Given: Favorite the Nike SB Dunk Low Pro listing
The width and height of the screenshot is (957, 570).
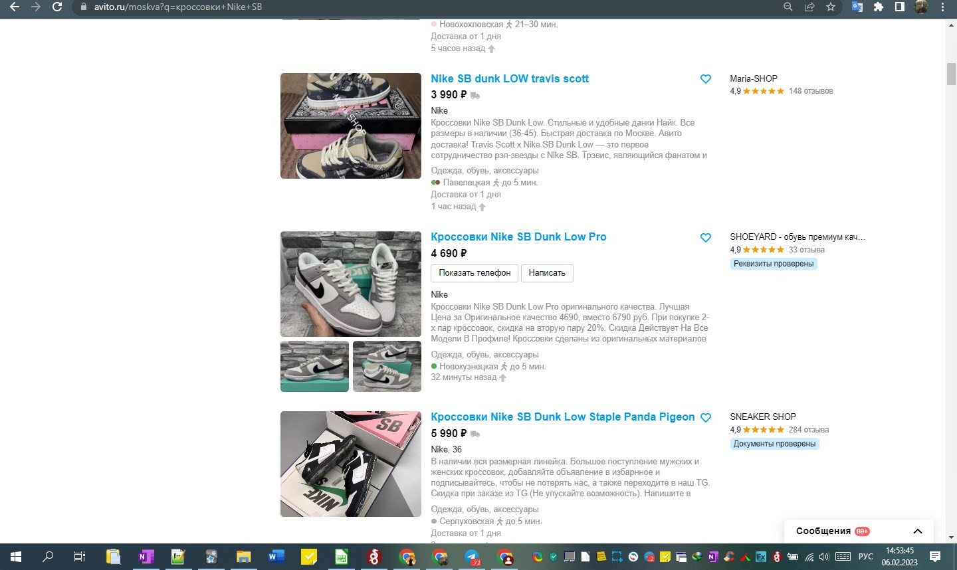Looking at the screenshot, I should [x=706, y=238].
